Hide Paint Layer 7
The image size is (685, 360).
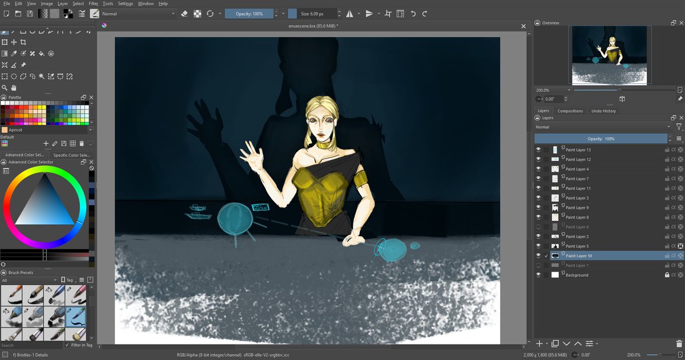(x=538, y=179)
